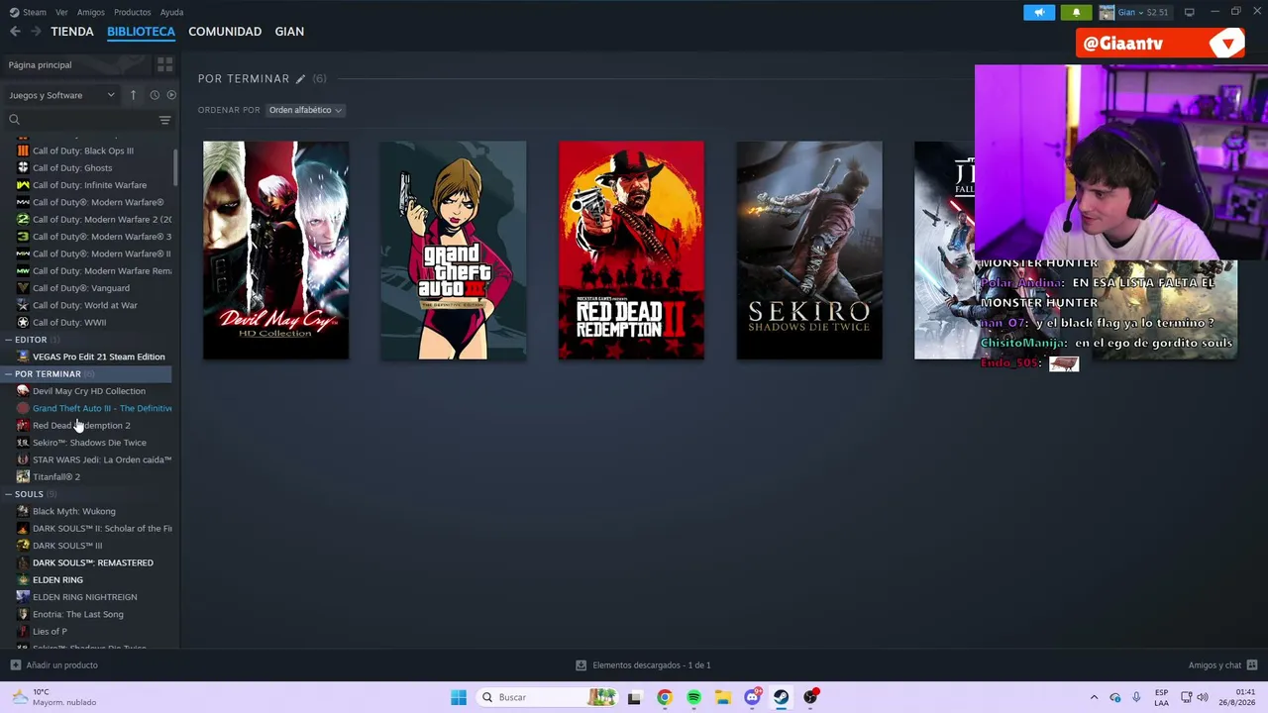Toggle the collections grid view icon

coord(164,64)
